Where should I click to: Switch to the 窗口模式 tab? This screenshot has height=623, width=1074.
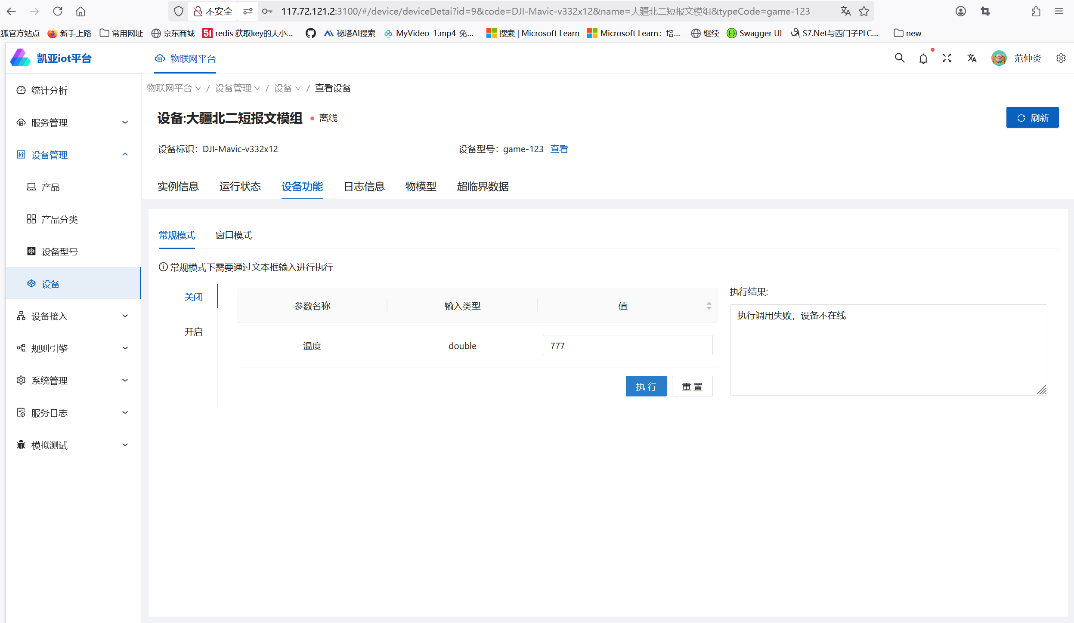pos(233,235)
